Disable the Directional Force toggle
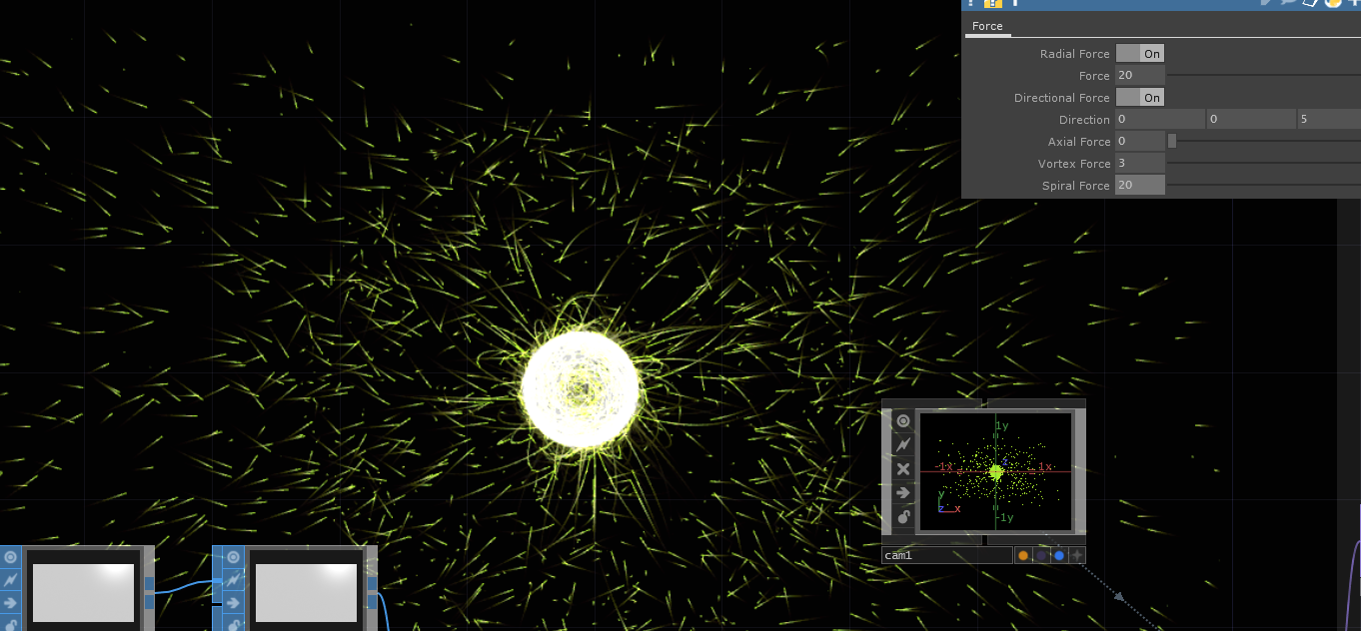Viewport: 1361px width, 631px height. pyautogui.click(x=1140, y=97)
